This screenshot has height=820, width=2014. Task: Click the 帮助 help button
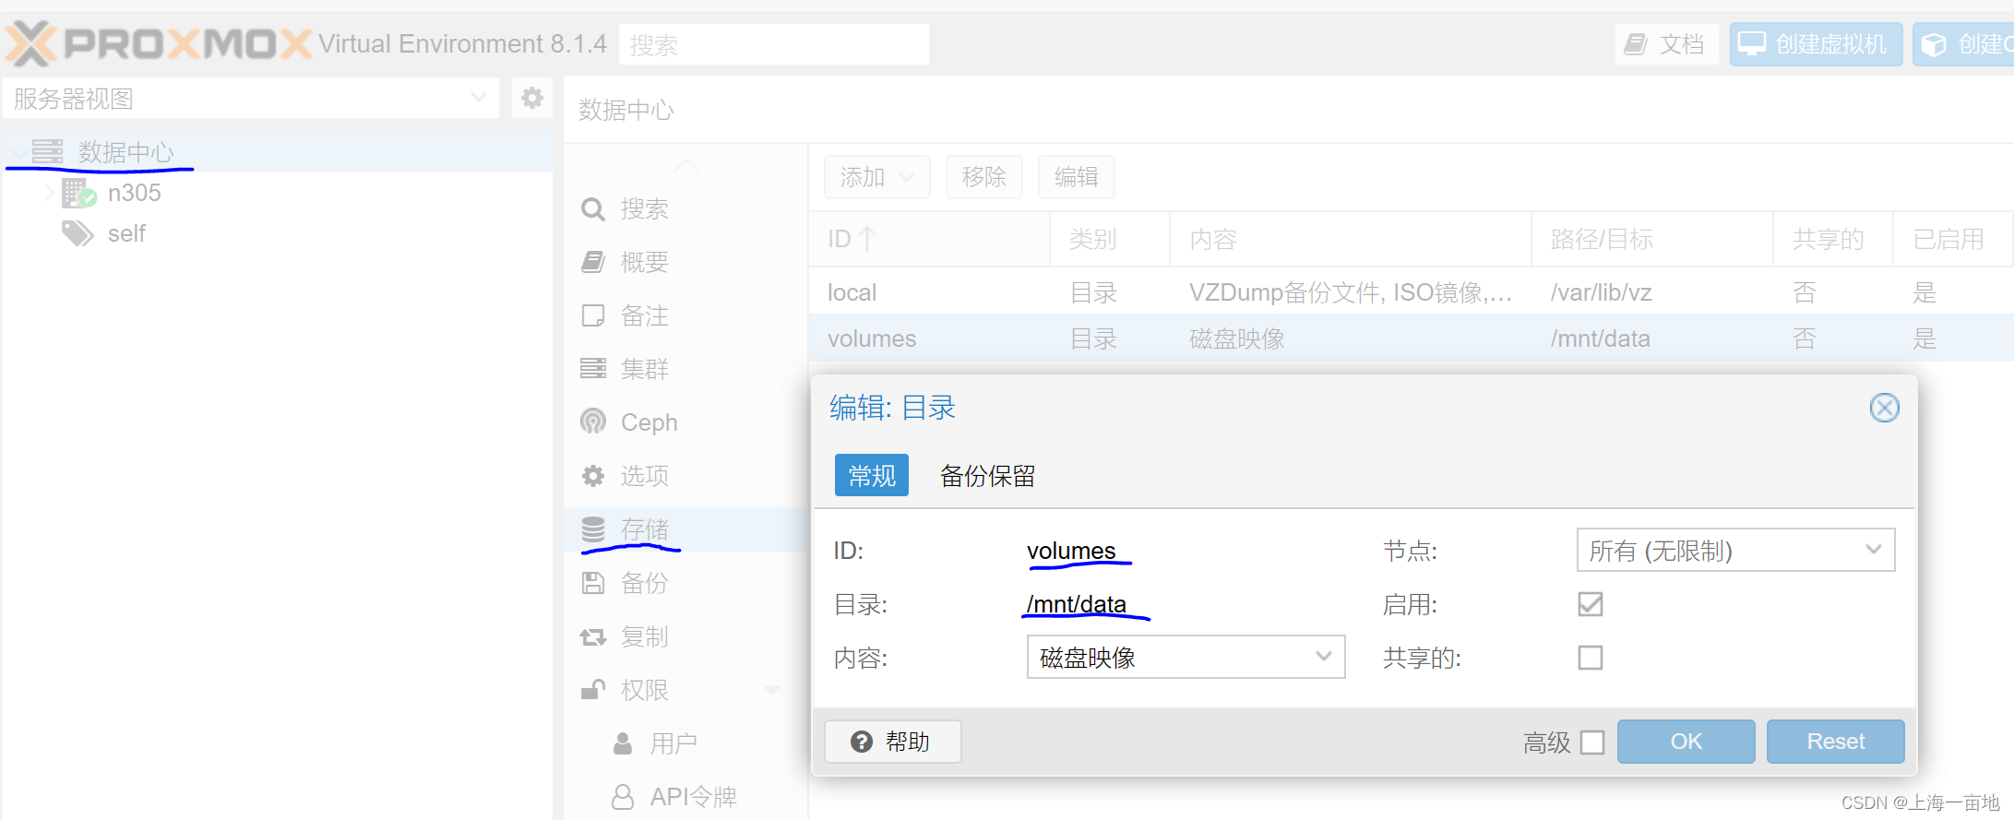[x=892, y=742]
